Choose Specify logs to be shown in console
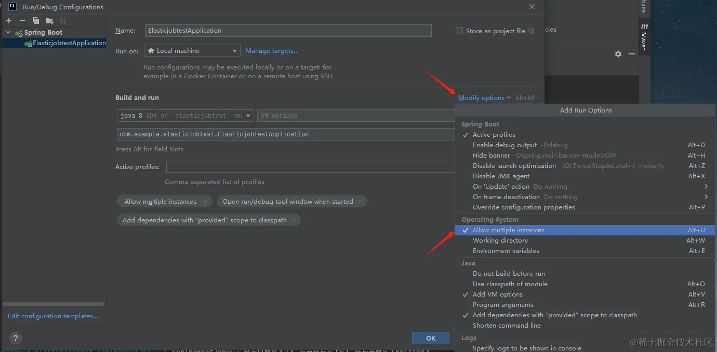The height and width of the screenshot is (352, 717). [585, 348]
